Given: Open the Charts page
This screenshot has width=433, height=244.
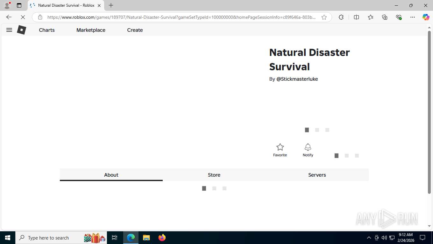Looking at the screenshot, I should coord(47,30).
